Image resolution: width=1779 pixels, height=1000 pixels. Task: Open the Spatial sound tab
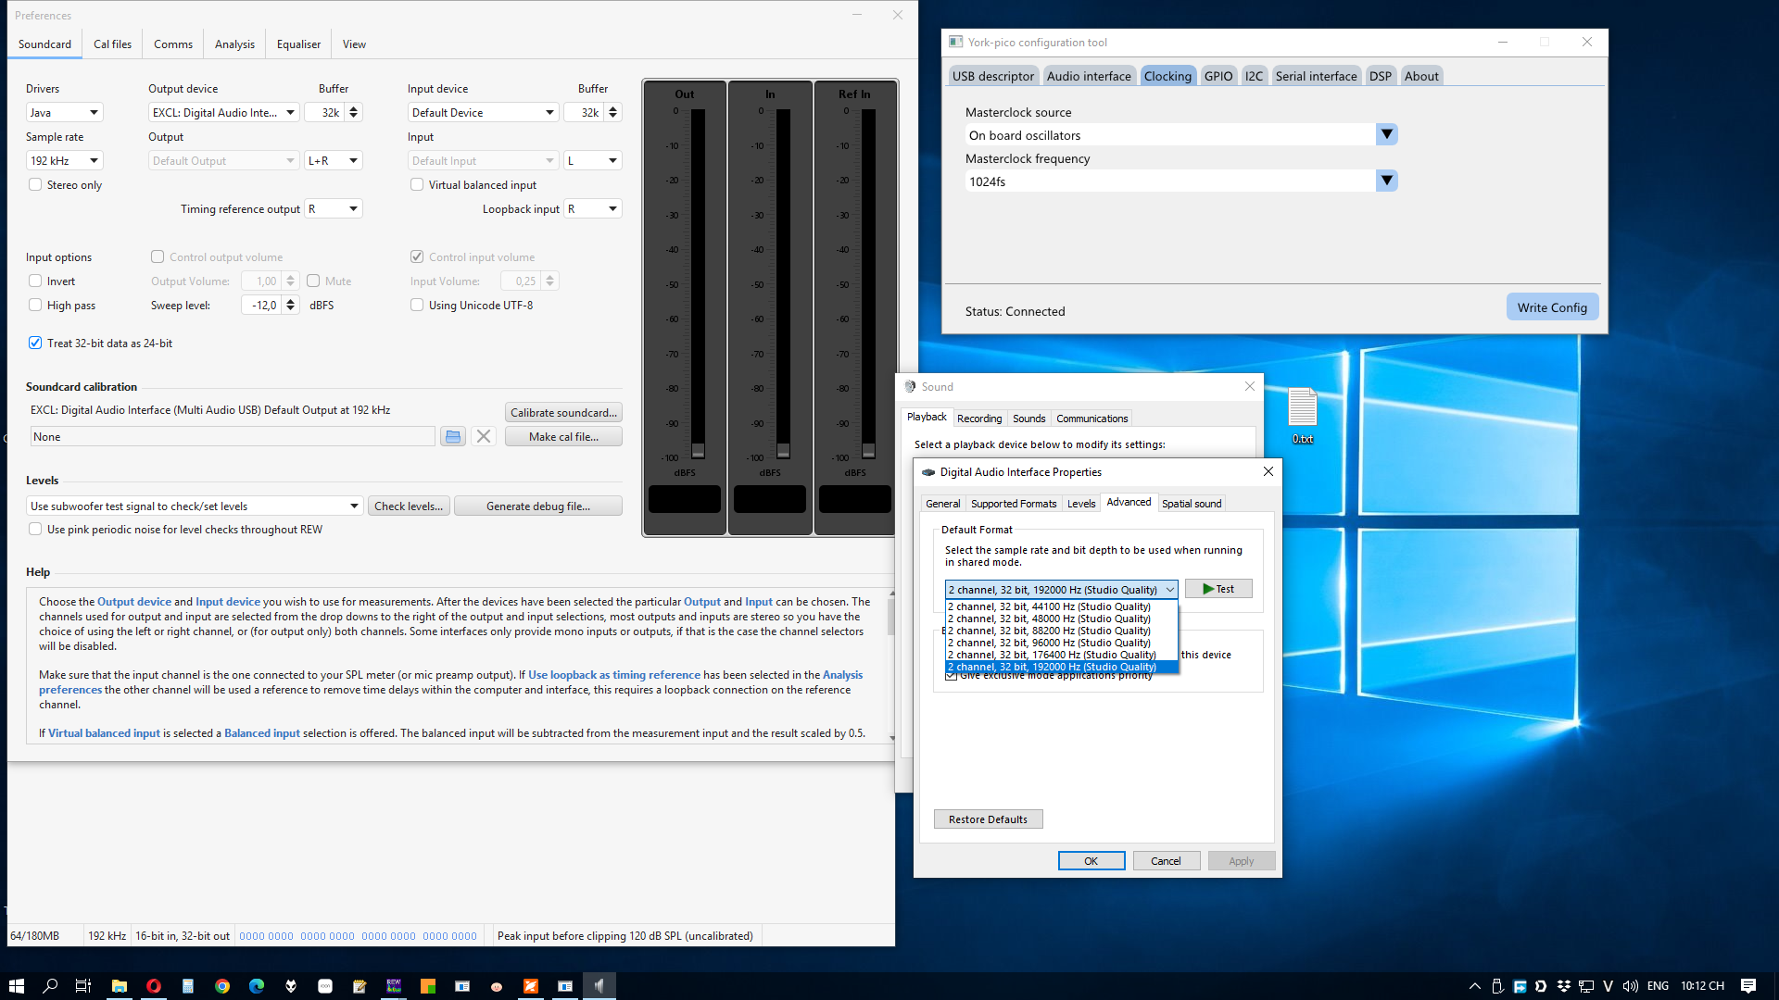1192,504
